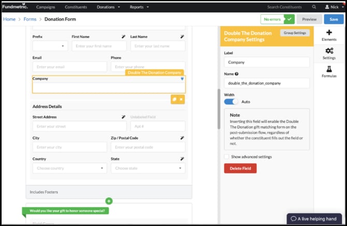Open the Elements panel plus icon
This screenshot has height=226, width=347.
tap(329, 33)
